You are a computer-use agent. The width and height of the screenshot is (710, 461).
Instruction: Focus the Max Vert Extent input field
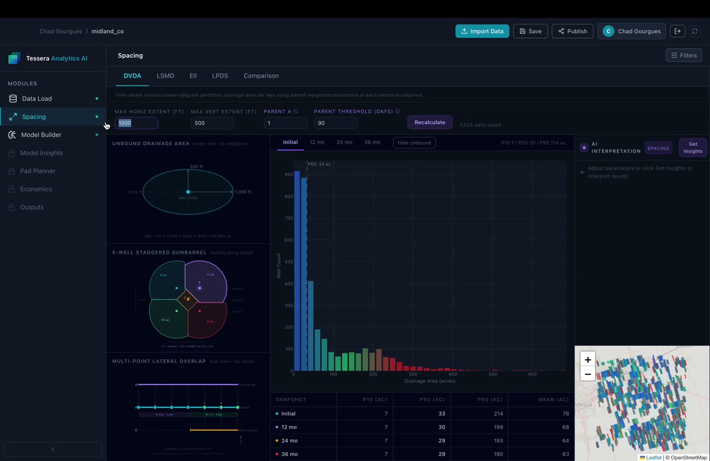pyautogui.click(x=212, y=123)
